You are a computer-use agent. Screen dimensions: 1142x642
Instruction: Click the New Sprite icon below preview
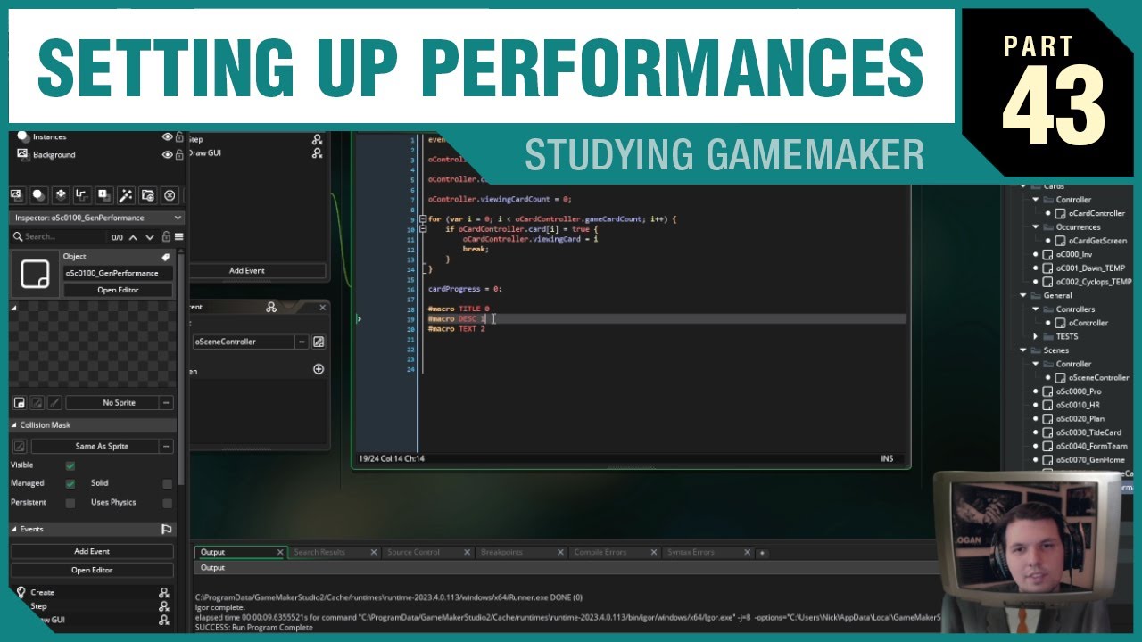(19, 403)
